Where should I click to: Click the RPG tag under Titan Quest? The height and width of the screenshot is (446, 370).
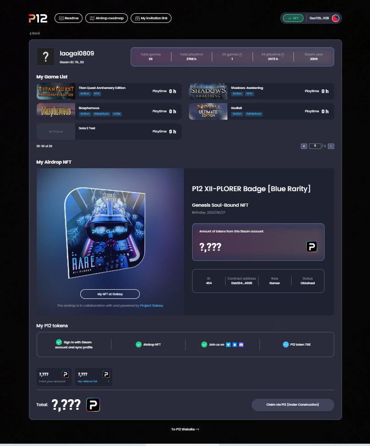coord(97,94)
